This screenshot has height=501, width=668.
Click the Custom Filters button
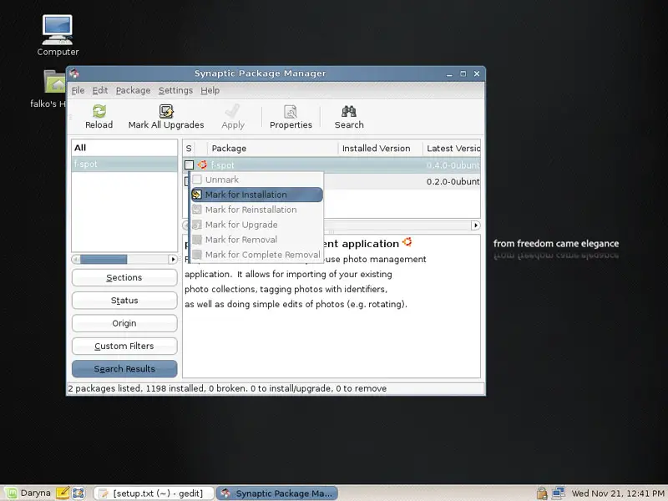coord(124,346)
